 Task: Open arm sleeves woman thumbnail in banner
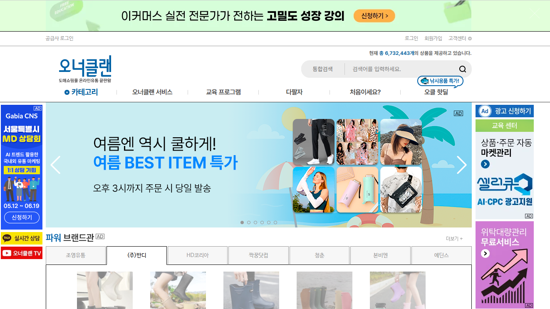pos(314,190)
